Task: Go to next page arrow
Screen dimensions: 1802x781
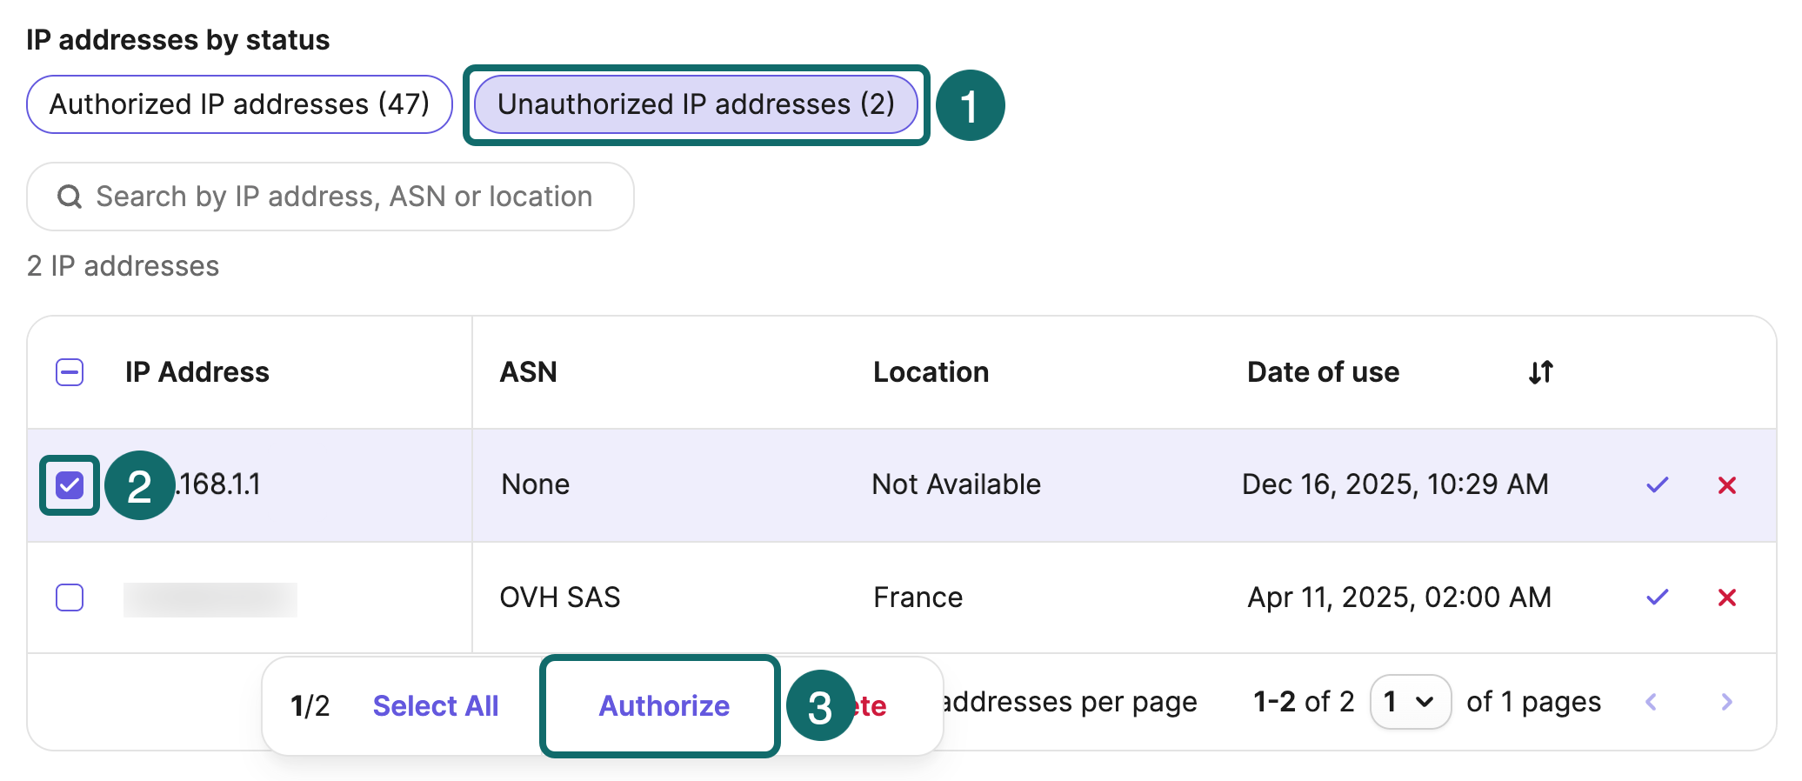Action: (1726, 702)
